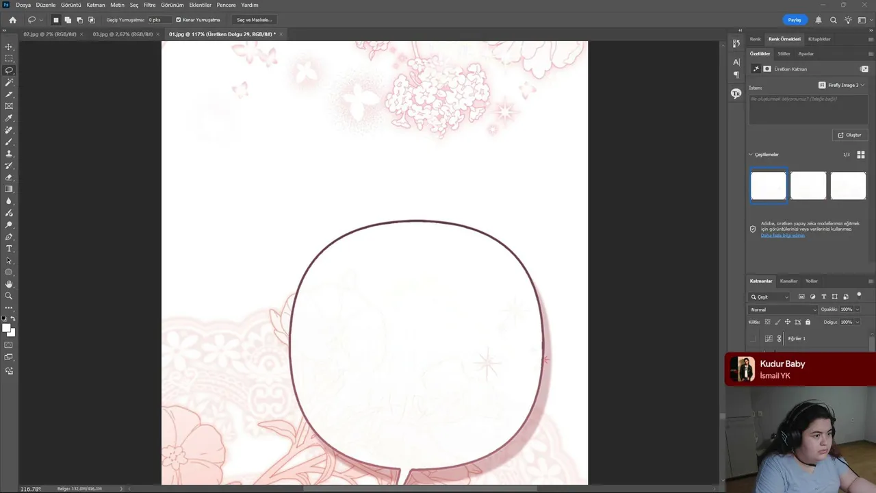Select the Eraser tool
This screenshot has width=876, height=493.
pos(9,177)
